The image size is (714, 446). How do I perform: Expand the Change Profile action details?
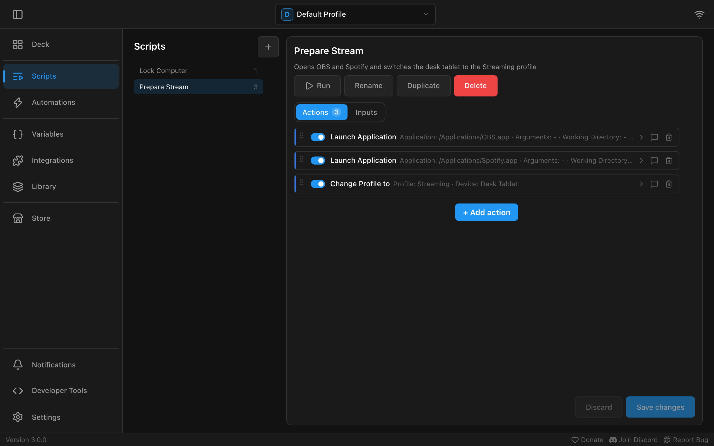click(x=641, y=184)
